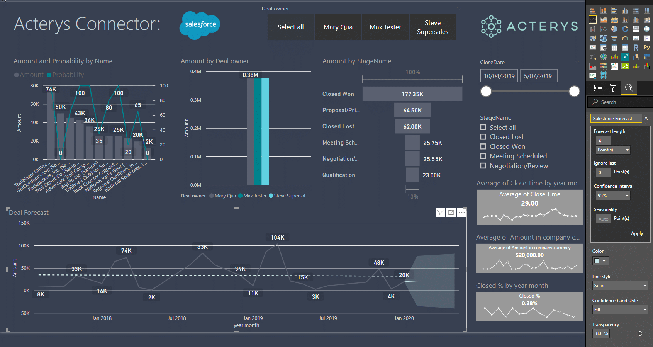Click the Closed Won funnel bar
The image size is (653, 347).
pyautogui.click(x=412, y=94)
